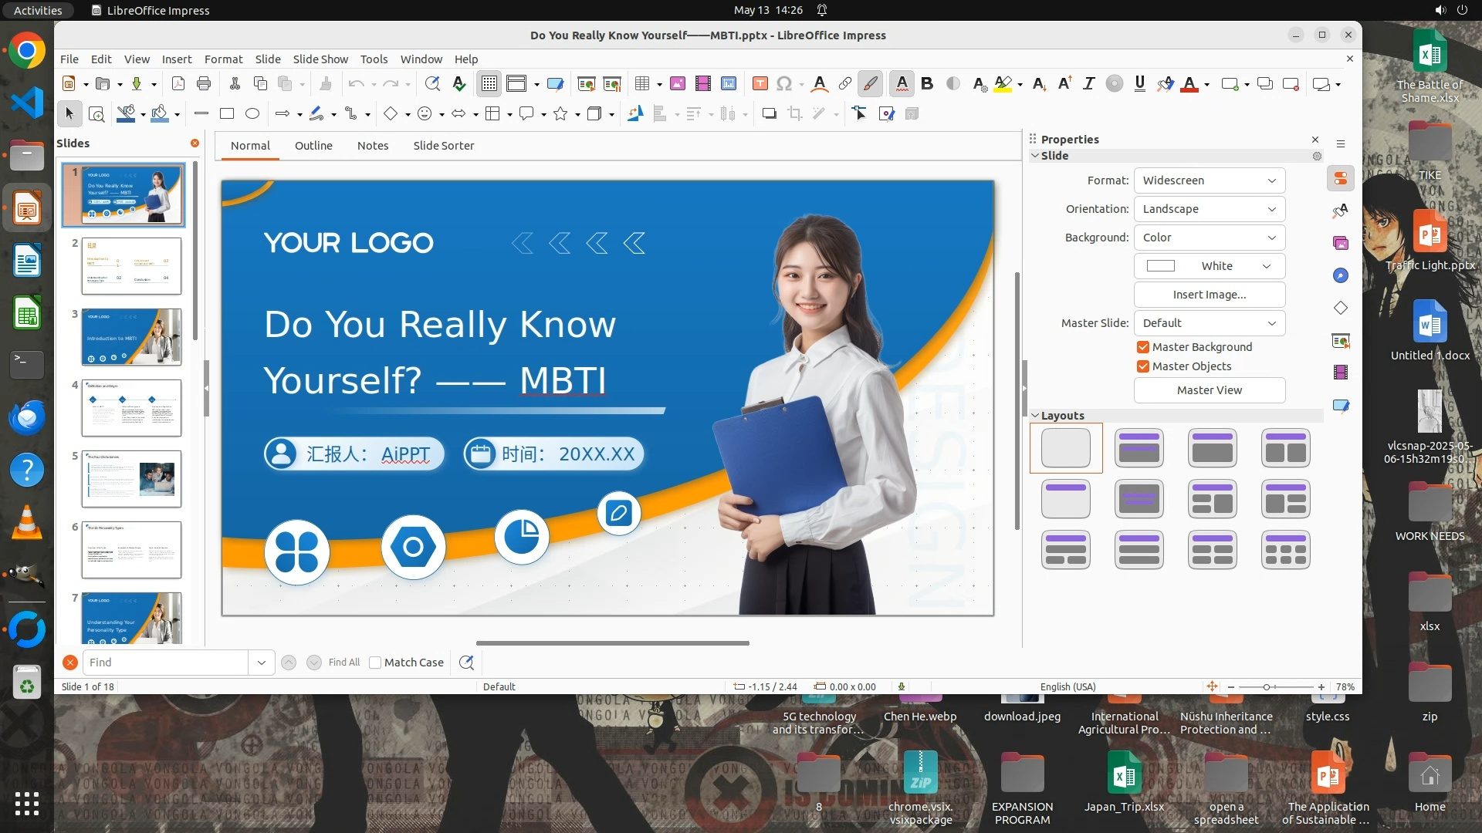Uncheck the Master Background checkbox

coord(1143,347)
